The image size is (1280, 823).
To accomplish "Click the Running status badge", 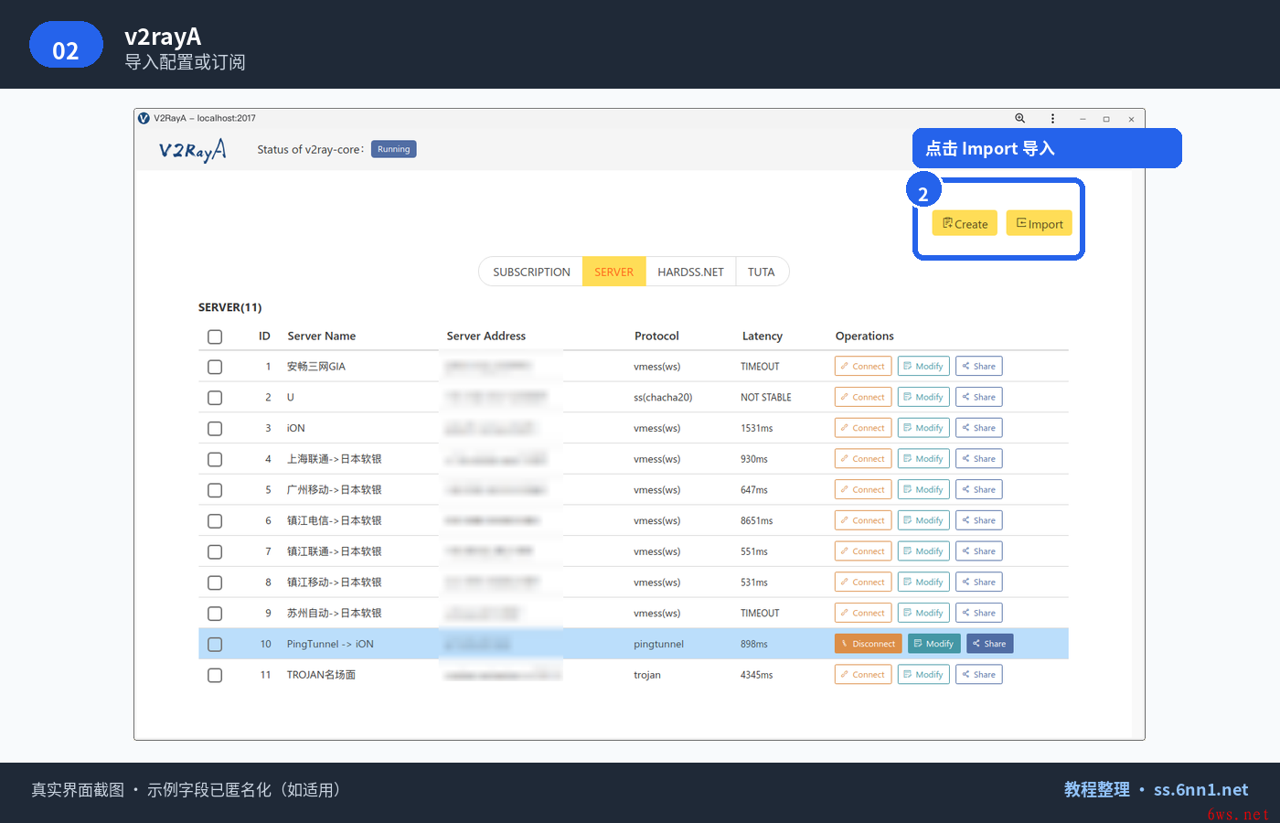I will (x=394, y=149).
